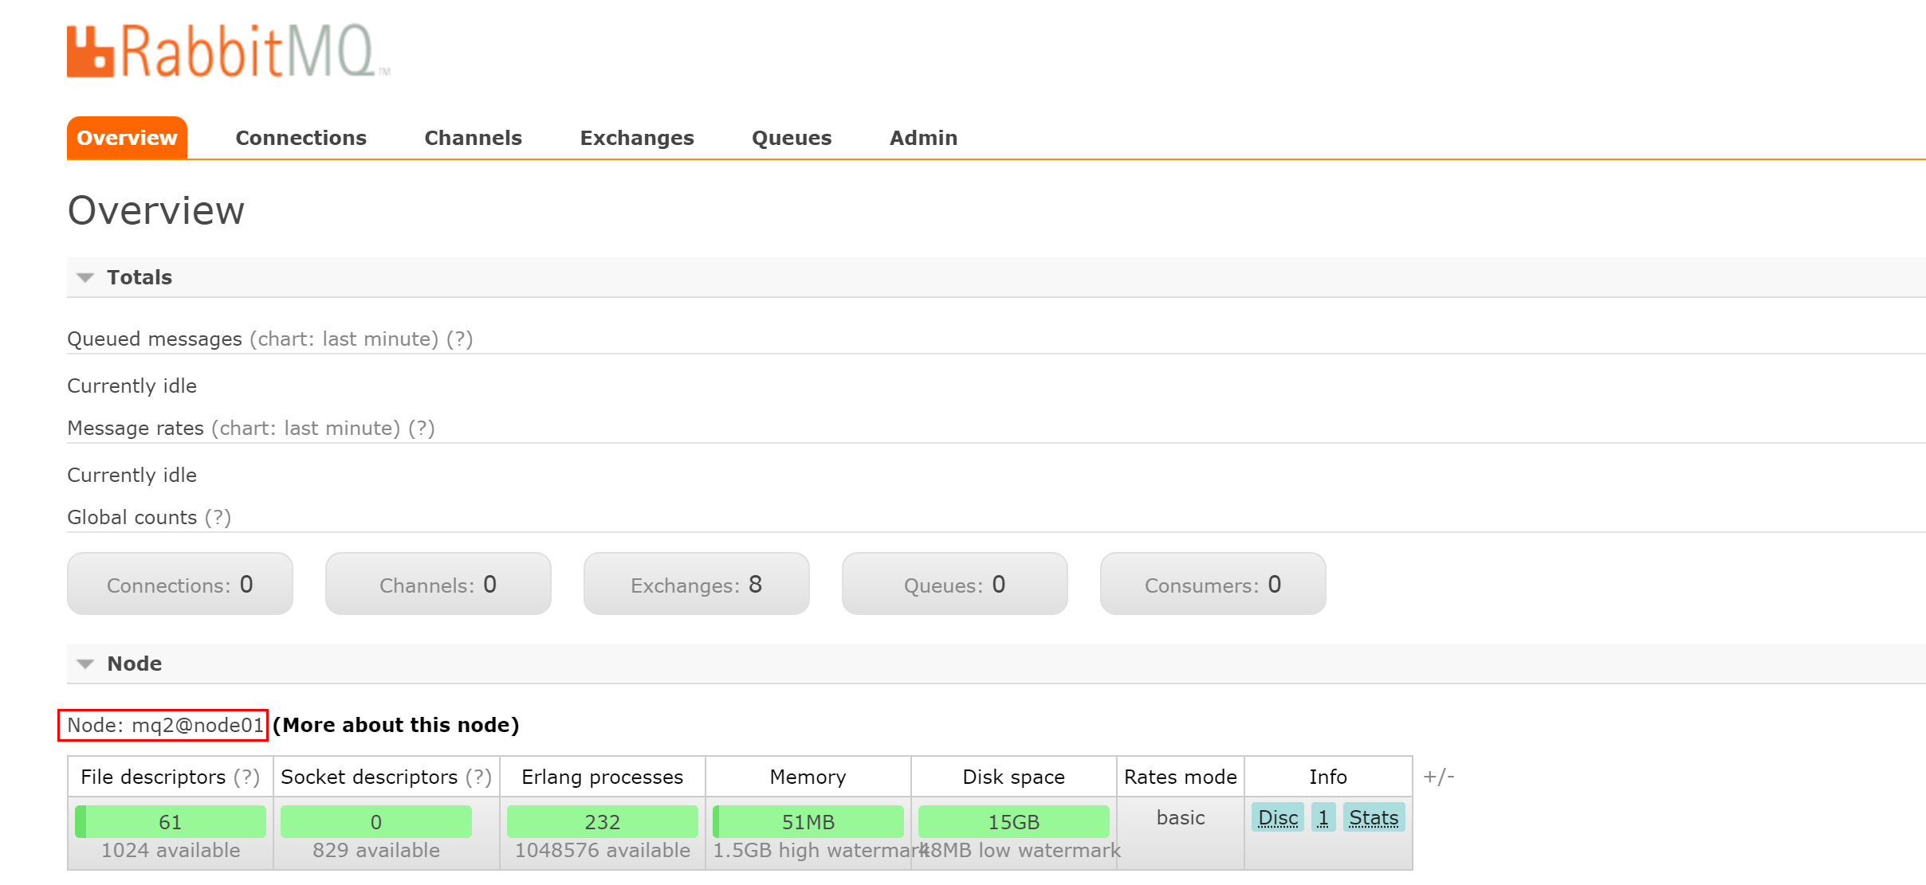Open Queued messages chart range selector
1926x885 pixels.
tap(344, 339)
